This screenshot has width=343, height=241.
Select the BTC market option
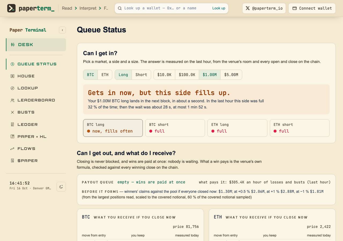coord(91,75)
